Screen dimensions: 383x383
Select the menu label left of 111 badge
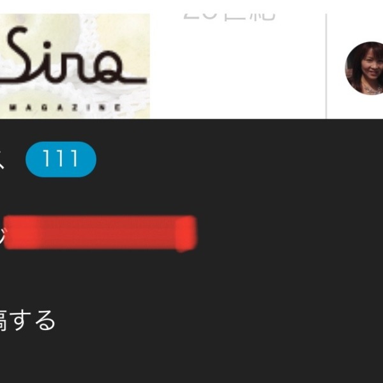pyautogui.click(x=2, y=160)
